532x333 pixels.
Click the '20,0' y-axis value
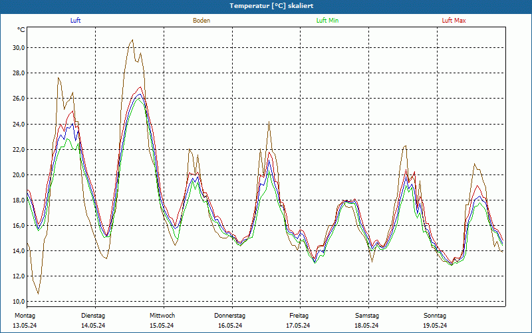19,174
